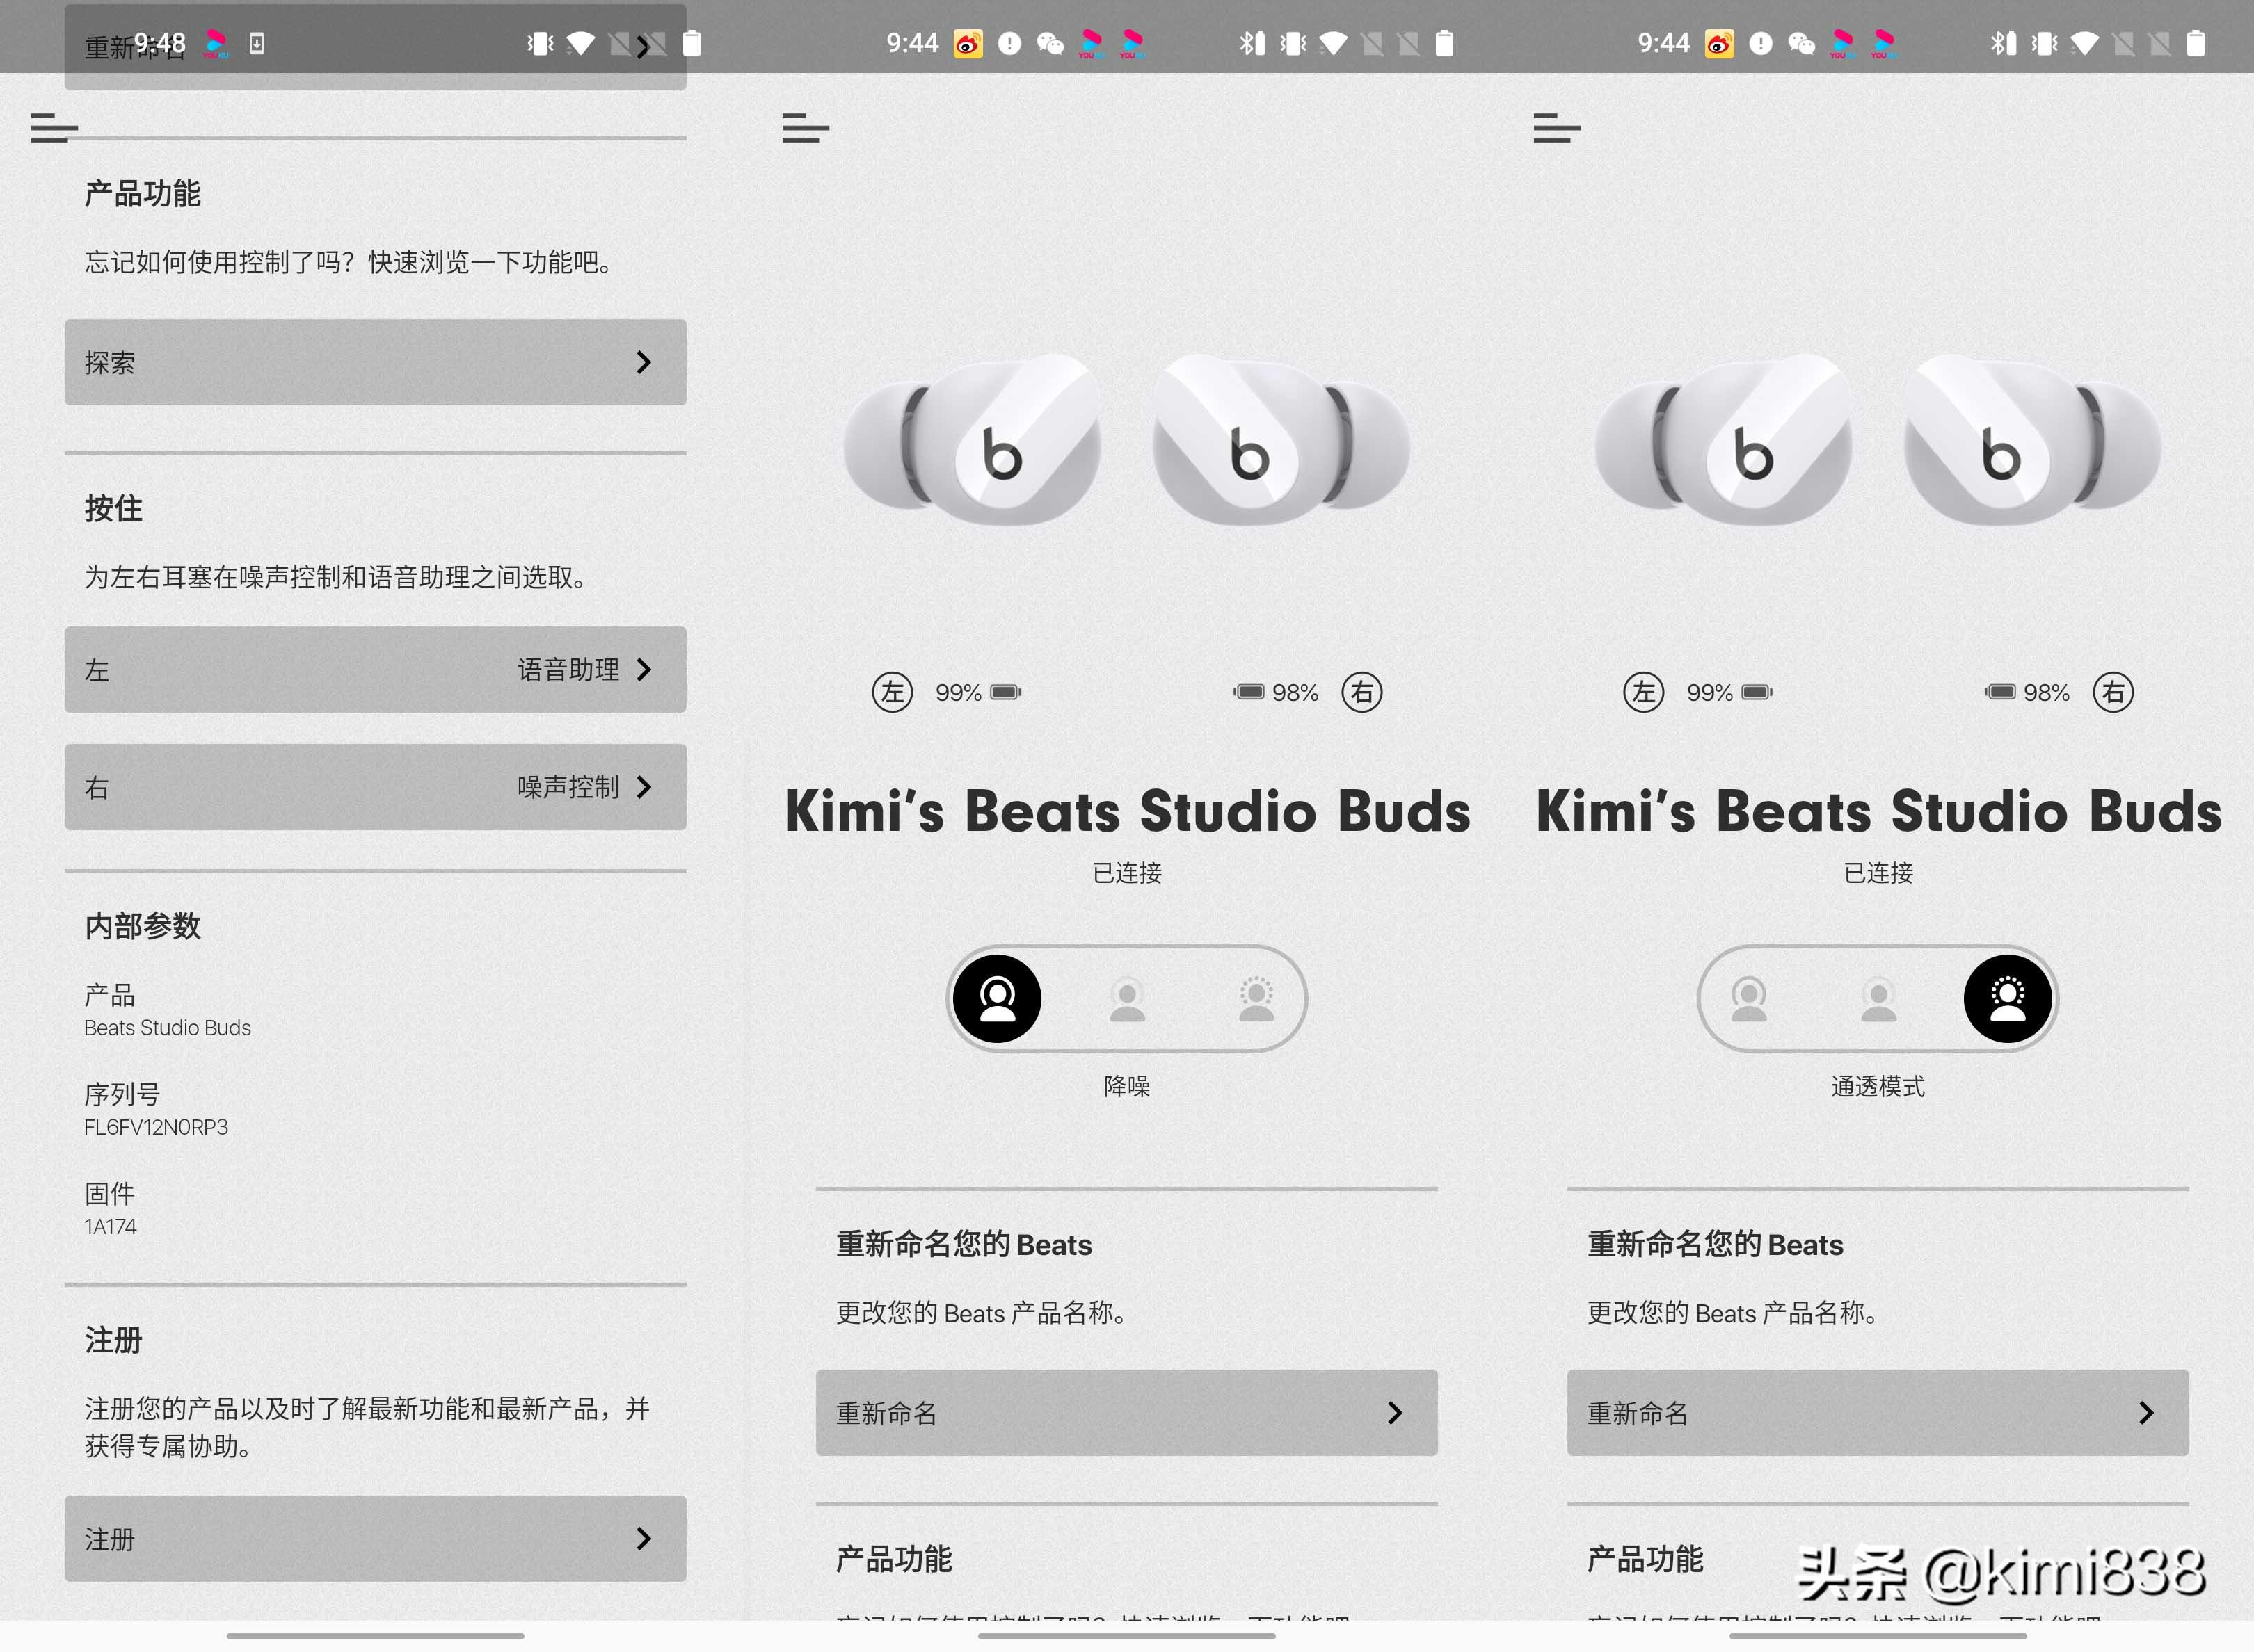Viewport: 2254px width, 1652px height.
Task: Tap 已连接 status in middle screen
Action: 1126,872
